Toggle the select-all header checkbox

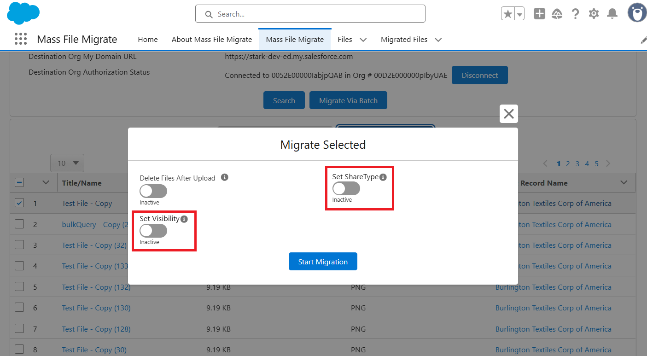pos(19,182)
